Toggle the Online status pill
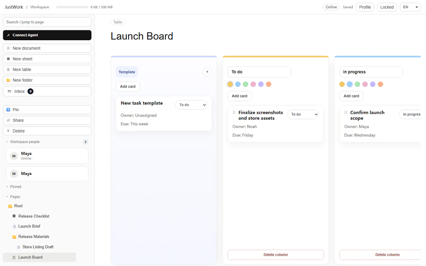 [x=331, y=7]
